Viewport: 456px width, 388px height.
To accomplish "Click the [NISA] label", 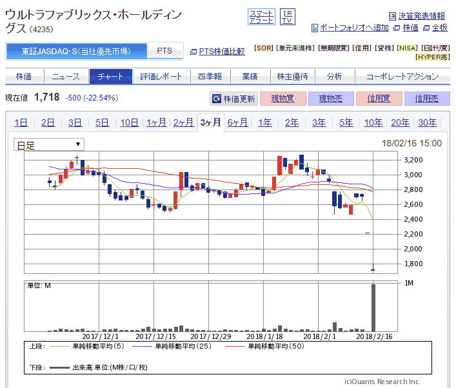I will click(x=407, y=48).
